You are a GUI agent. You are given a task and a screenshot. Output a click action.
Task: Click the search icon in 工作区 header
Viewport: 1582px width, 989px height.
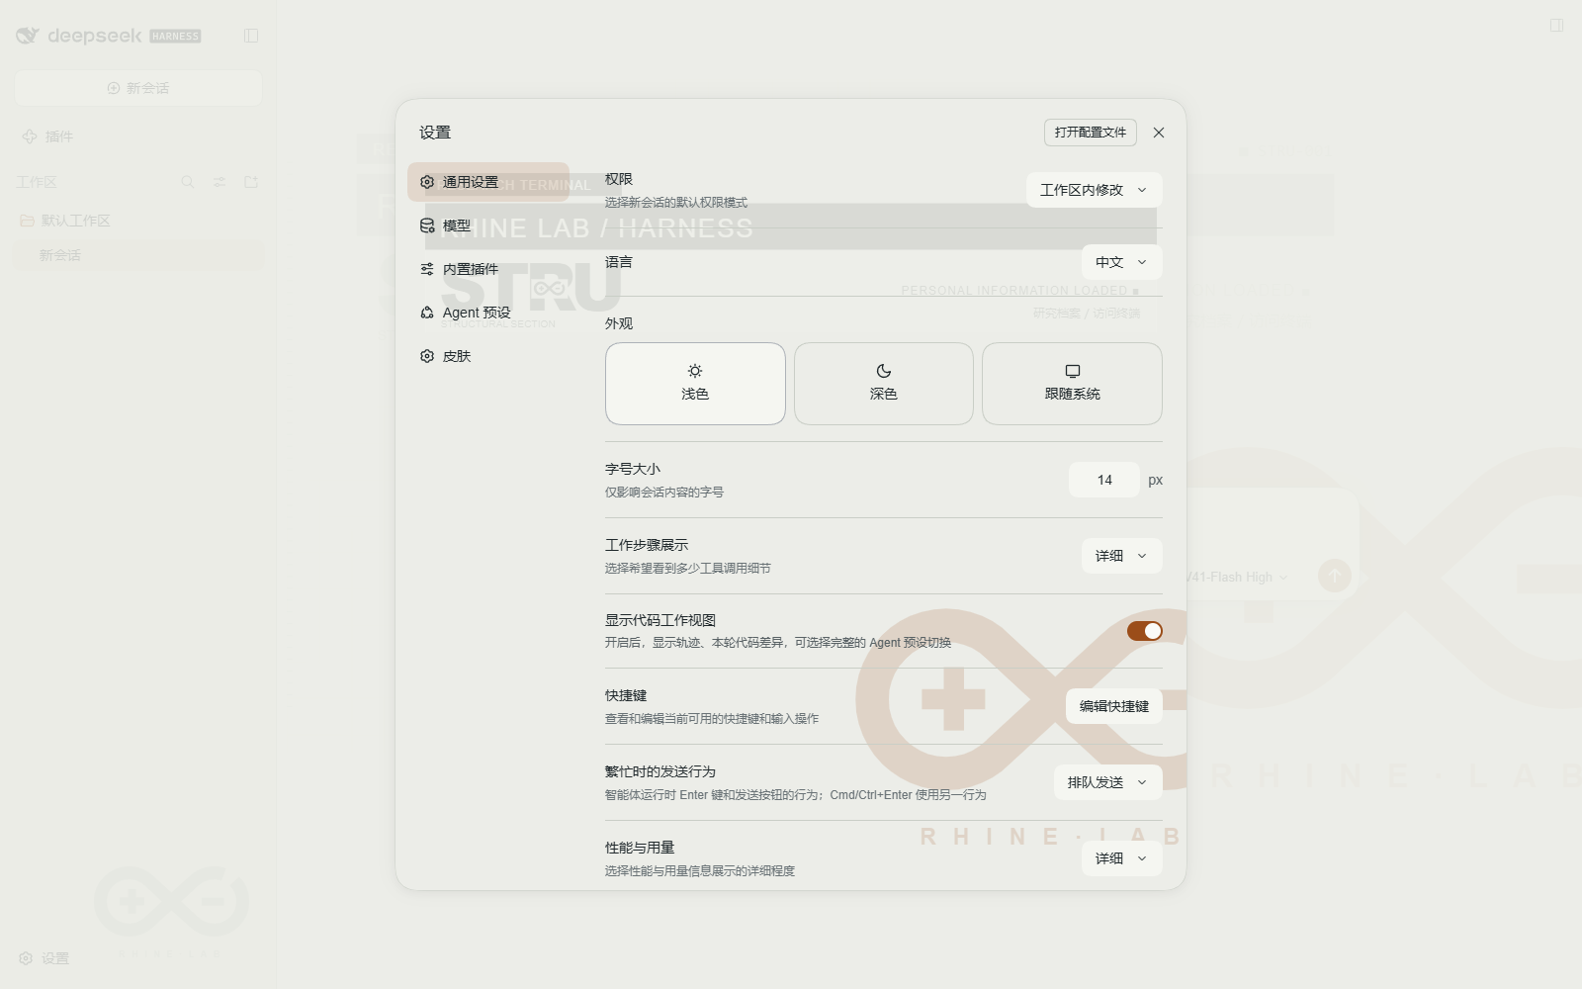click(x=188, y=182)
